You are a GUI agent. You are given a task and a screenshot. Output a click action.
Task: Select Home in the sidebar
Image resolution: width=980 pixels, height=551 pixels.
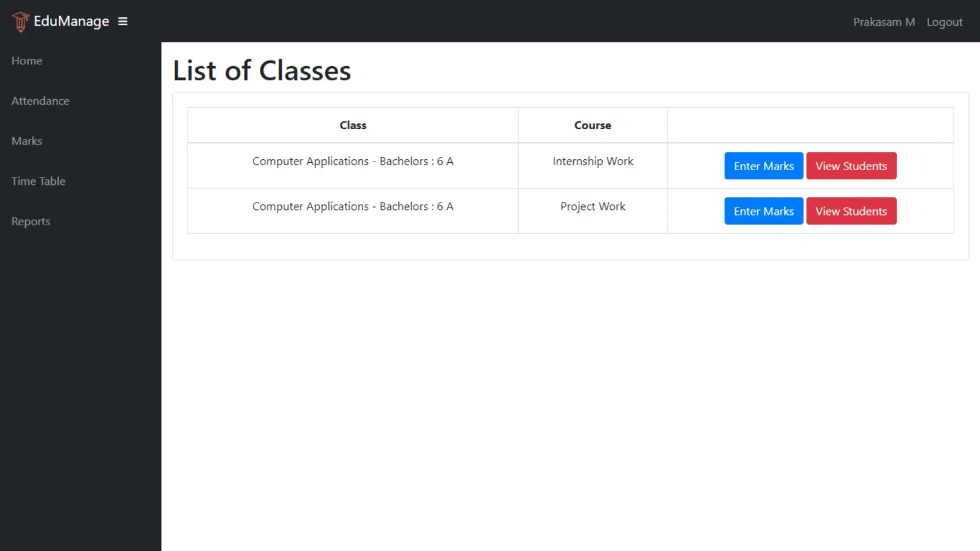click(26, 61)
